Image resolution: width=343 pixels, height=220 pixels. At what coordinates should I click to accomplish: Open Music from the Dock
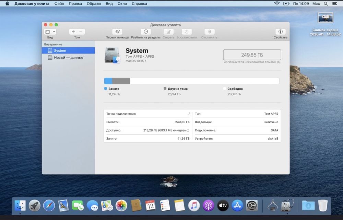click(194, 206)
